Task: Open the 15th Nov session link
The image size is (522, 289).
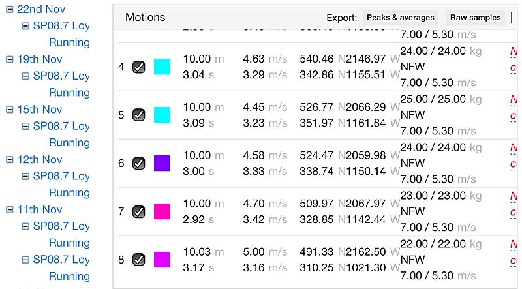Action: click(x=40, y=110)
